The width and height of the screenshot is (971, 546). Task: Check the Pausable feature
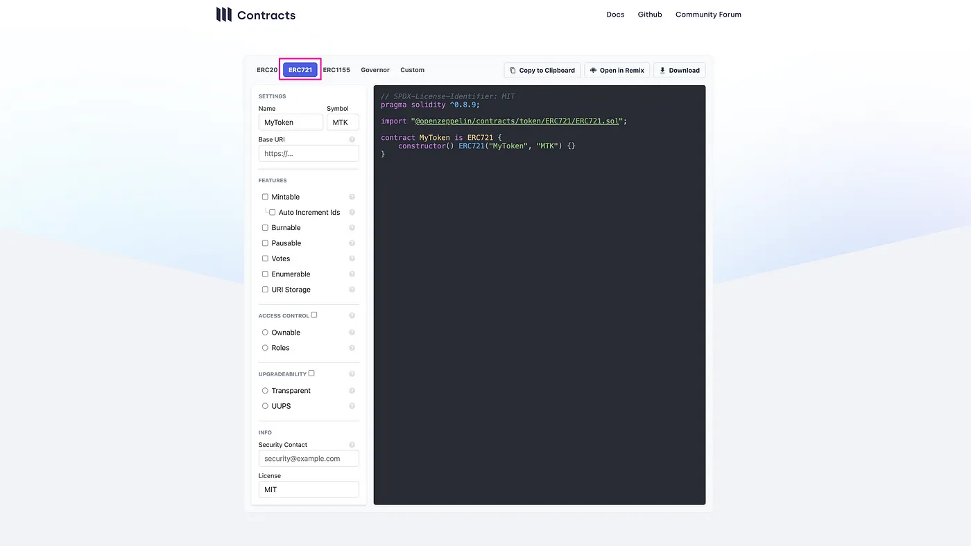pyautogui.click(x=265, y=243)
